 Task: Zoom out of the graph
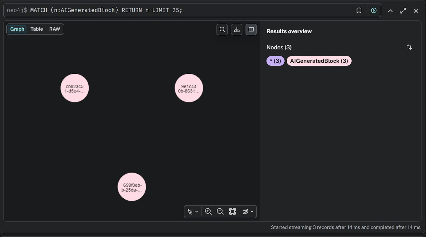pyautogui.click(x=220, y=211)
